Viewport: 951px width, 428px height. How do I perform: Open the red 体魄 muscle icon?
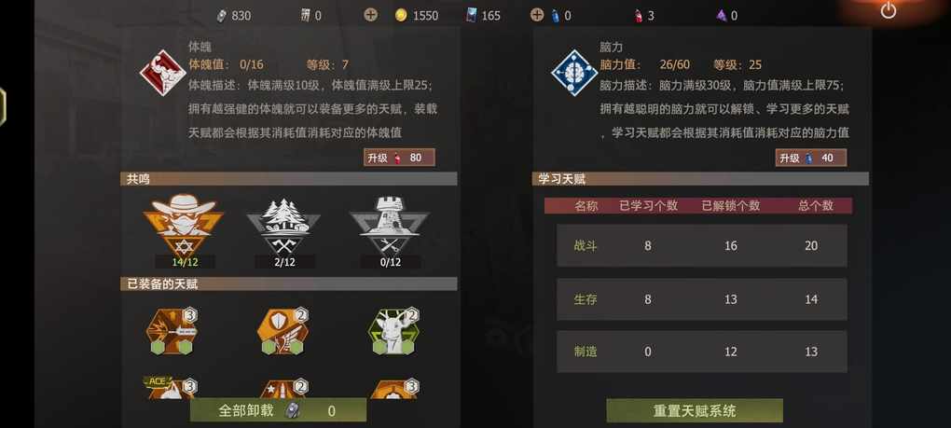pyautogui.click(x=162, y=72)
